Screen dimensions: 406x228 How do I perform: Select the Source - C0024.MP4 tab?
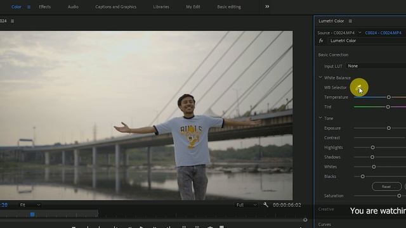coord(336,33)
